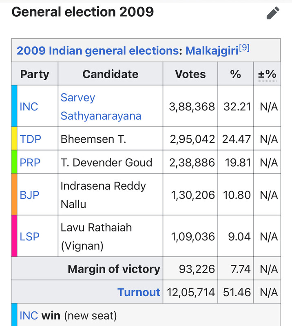Tap the orange BJP party color bar
292x326 pixels.
[x=14, y=194]
